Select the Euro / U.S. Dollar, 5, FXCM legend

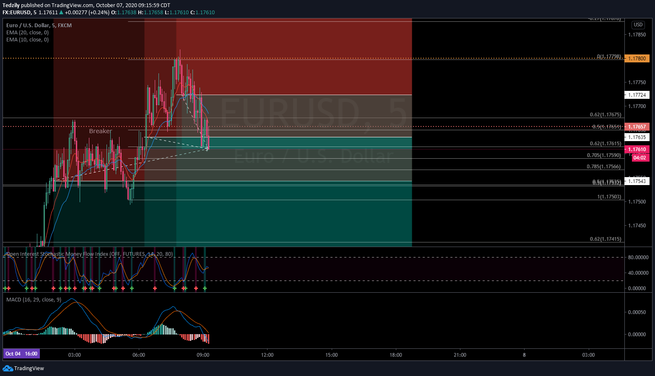point(39,26)
